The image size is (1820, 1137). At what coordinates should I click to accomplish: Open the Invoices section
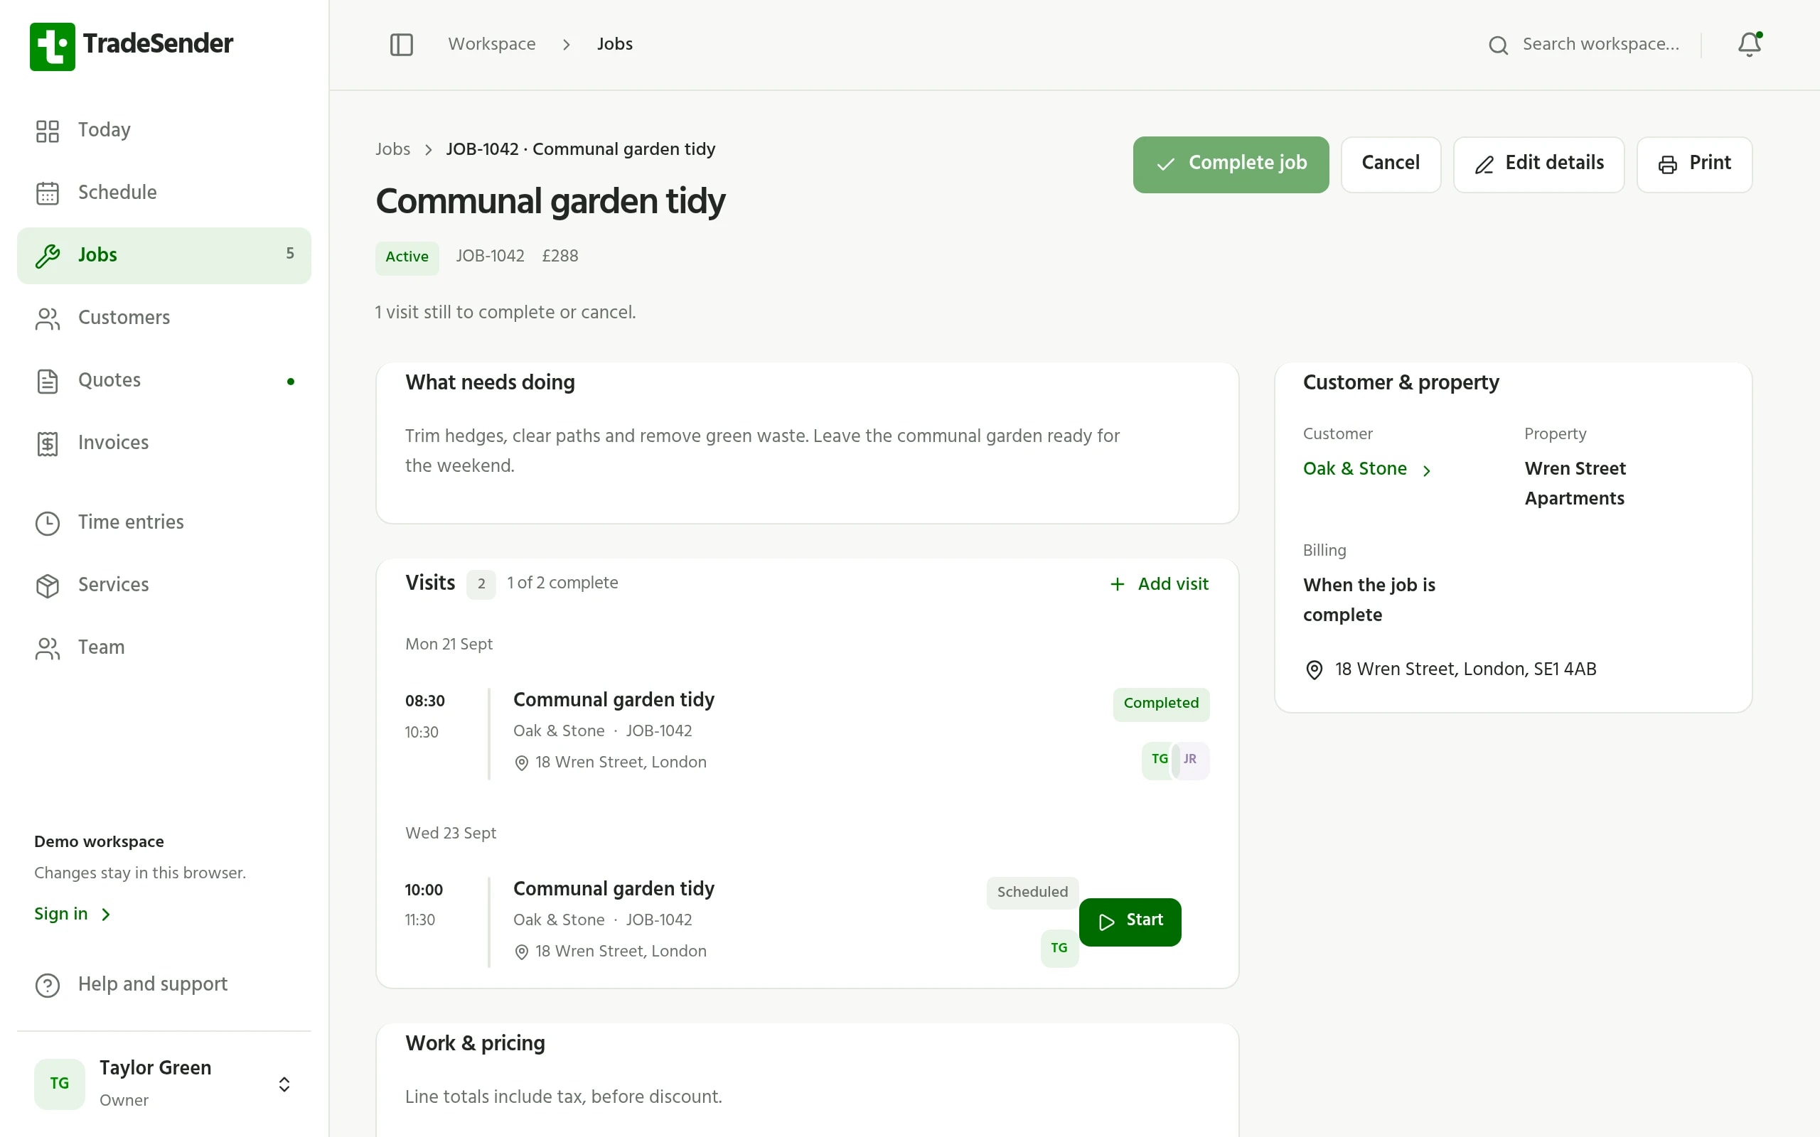(164, 443)
